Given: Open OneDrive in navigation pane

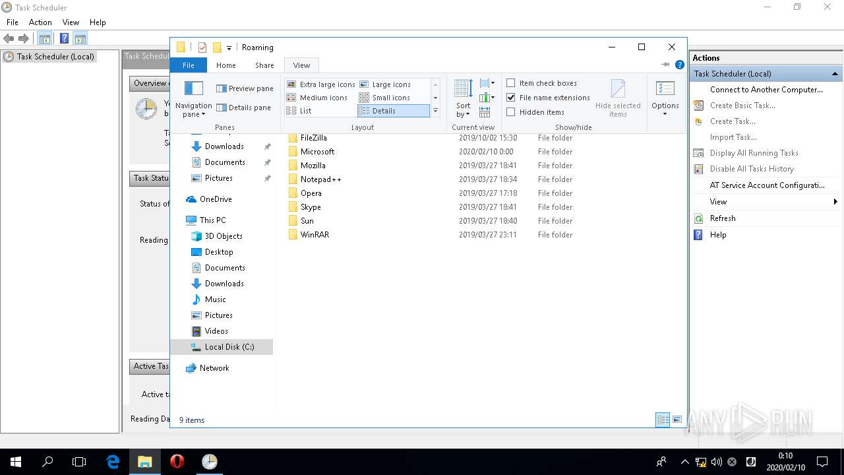Looking at the screenshot, I should click(x=216, y=199).
